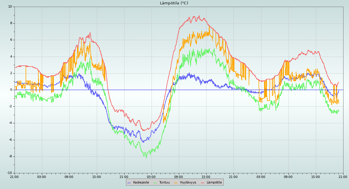Click the y-axis label -8
The image size is (349, 189).
pos(10,156)
